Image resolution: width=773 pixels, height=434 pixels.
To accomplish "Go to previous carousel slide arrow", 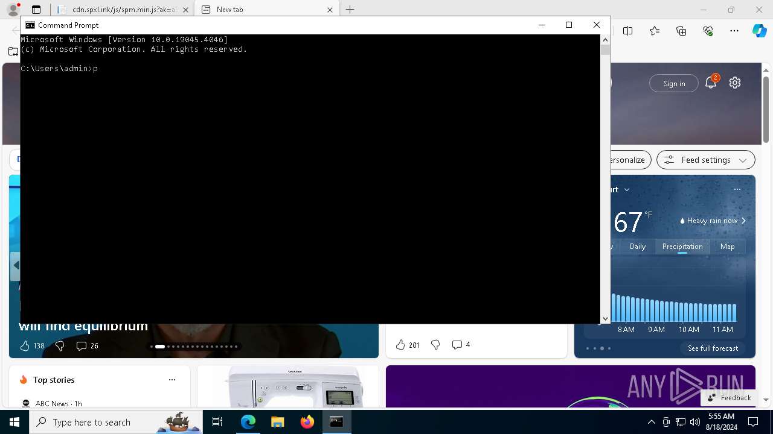I will (x=16, y=265).
